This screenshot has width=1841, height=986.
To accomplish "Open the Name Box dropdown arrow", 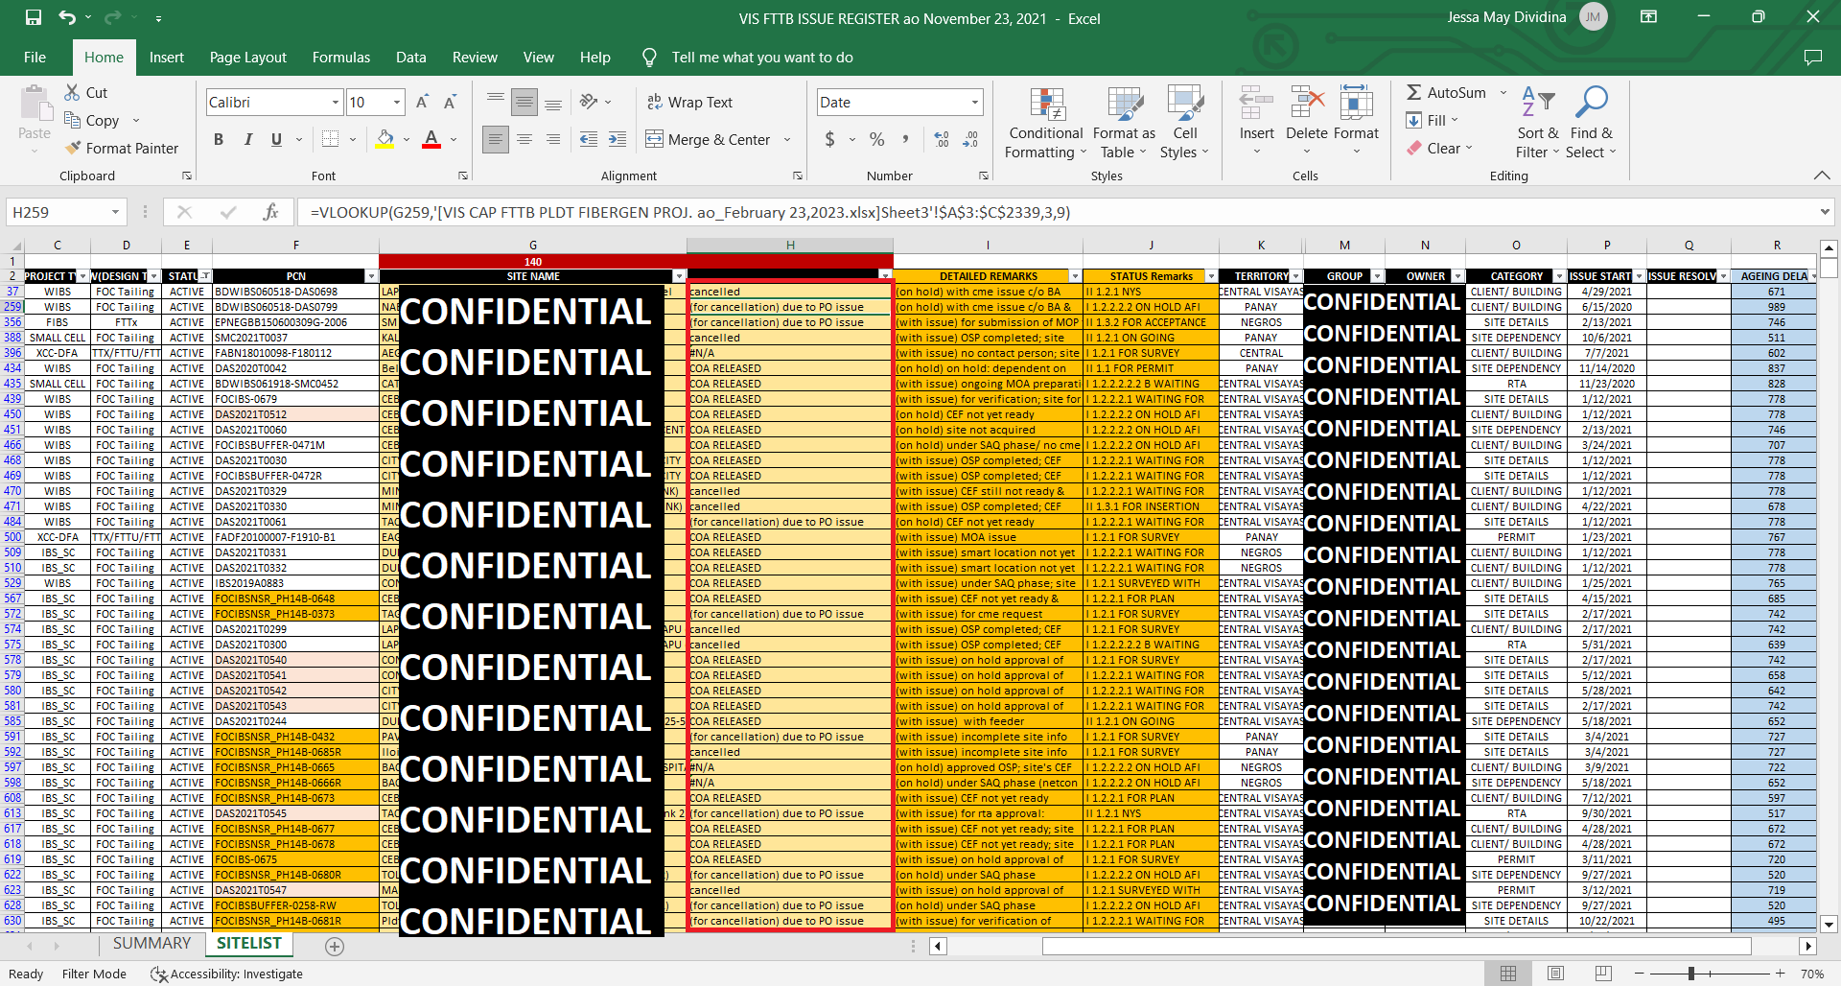I will 115,212.
